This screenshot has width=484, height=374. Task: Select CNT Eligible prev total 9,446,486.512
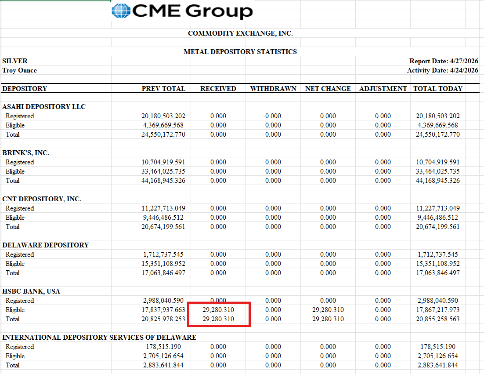coord(163,218)
